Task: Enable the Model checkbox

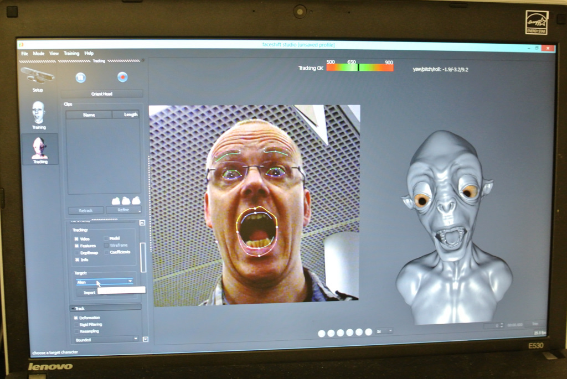Action: 106,238
